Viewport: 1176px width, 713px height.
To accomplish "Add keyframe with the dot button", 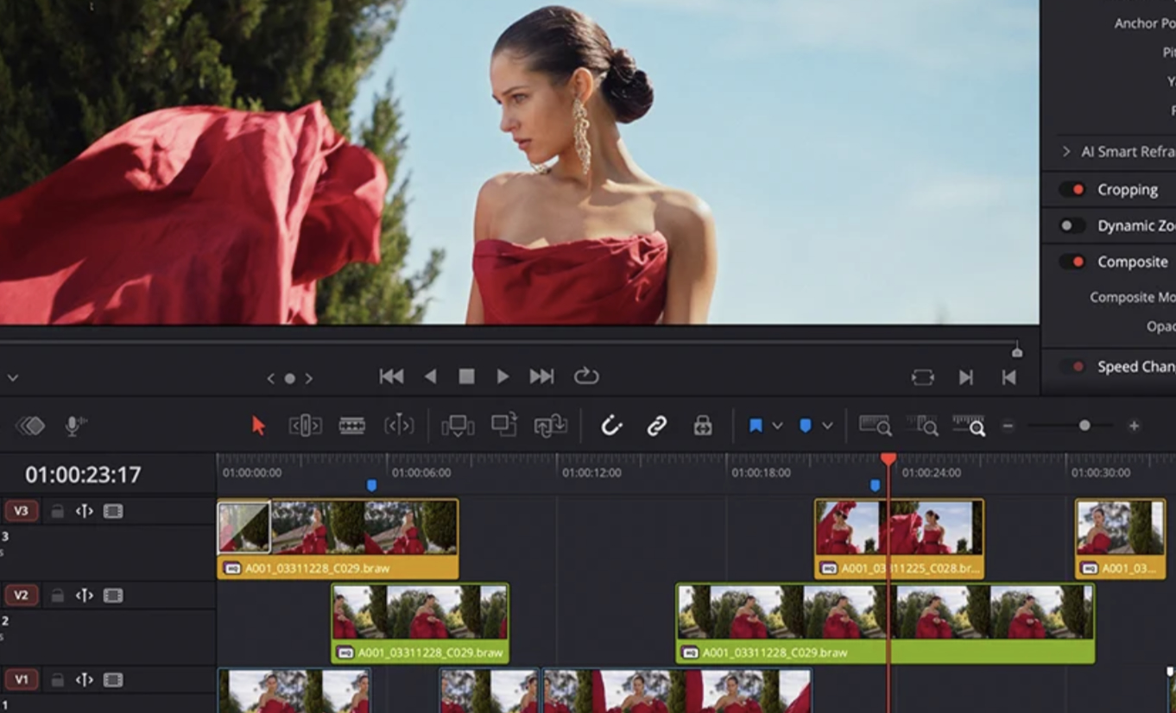I will pos(290,378).
